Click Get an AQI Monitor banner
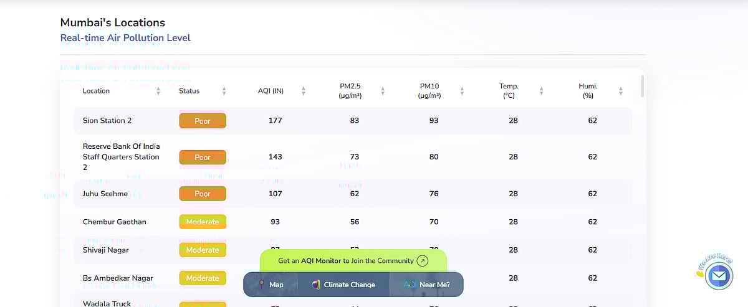Image resolution: width=748 pixels, height=307 pixels. click(346, 261)
